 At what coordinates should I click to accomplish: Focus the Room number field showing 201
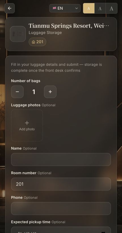click(x=61, y=184)
